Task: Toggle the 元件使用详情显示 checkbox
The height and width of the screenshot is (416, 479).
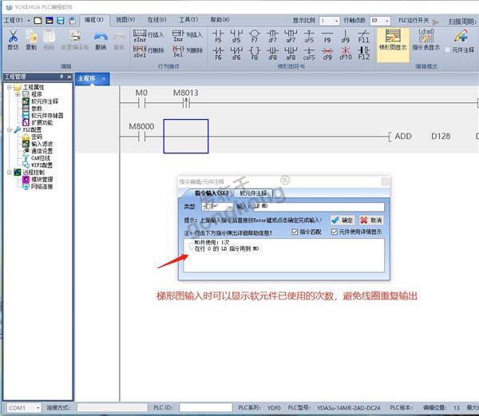Action: coord(334,232)
